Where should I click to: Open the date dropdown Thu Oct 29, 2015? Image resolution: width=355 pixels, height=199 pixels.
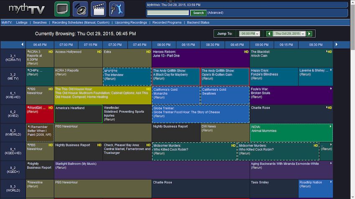click(289, 34)
